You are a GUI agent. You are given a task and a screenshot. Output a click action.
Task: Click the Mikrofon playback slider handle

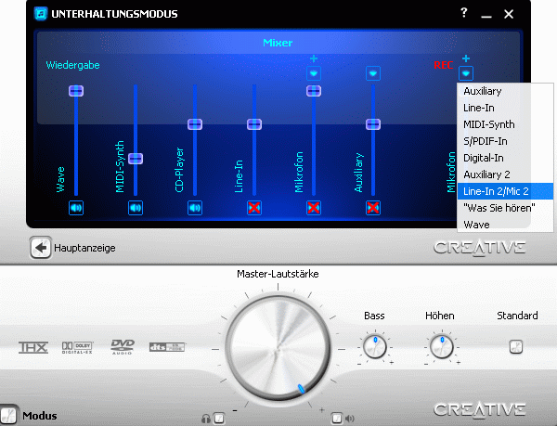point(314,91)
